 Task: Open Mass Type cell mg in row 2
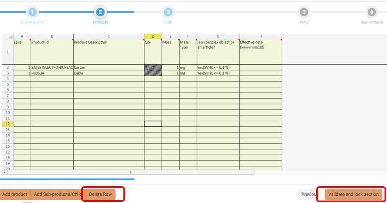[188, 67]
